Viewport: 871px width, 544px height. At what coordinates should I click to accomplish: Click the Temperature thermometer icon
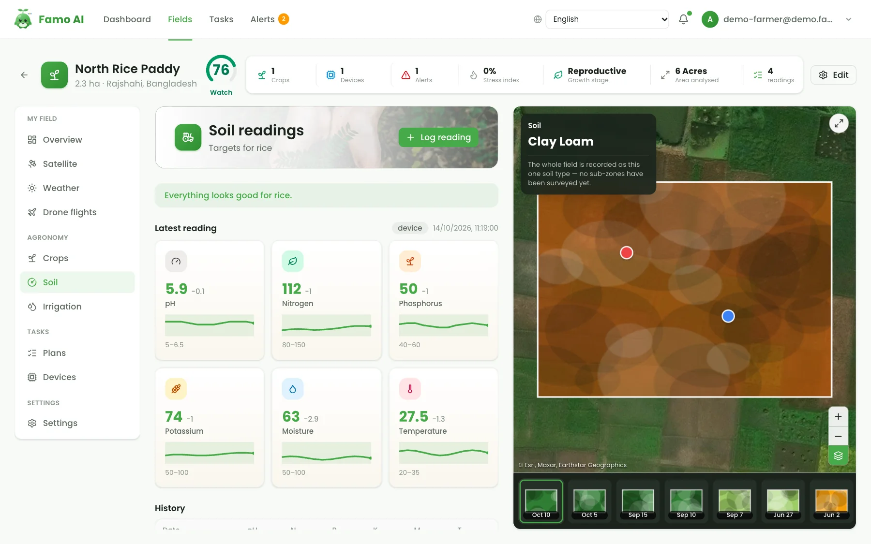point(410,389)
